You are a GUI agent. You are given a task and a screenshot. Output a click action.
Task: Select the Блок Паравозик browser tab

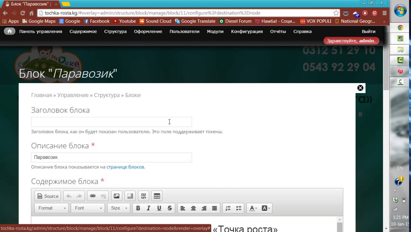pyautogui.click(x=31, y=4)
